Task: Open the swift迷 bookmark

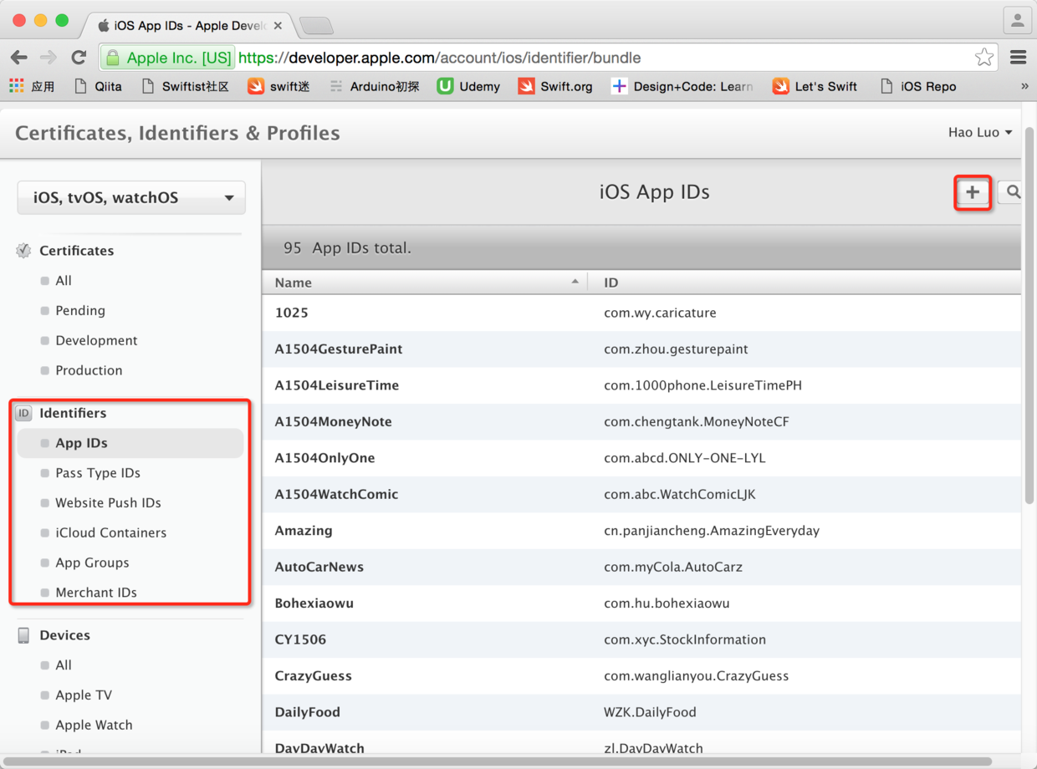Action: pyautogui.click(x=279, y=86)
